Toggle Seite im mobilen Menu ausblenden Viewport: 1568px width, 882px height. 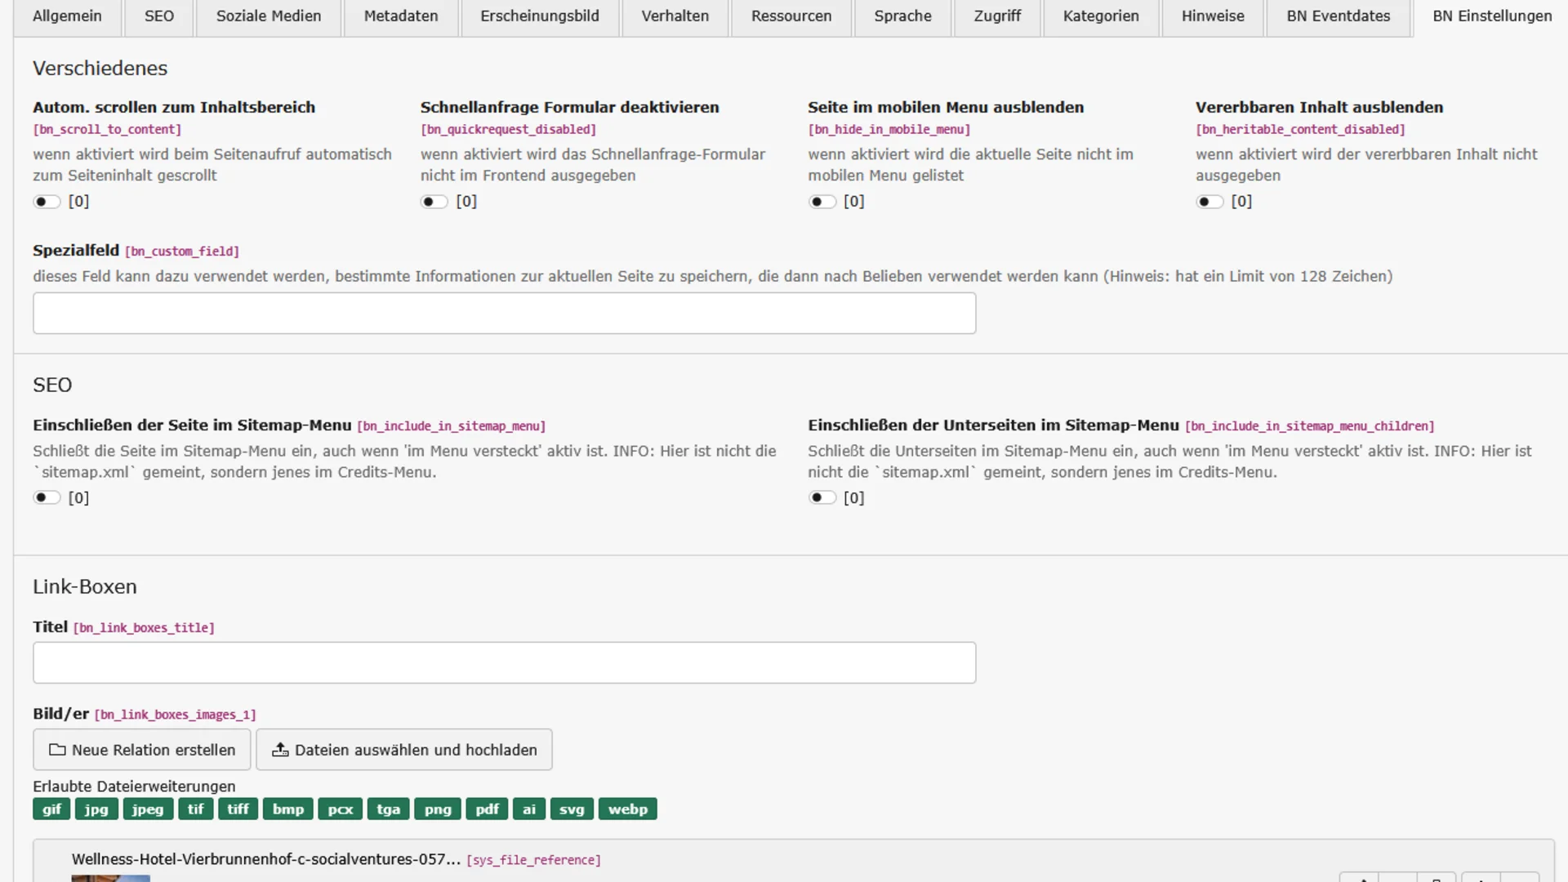coord(822,202)
